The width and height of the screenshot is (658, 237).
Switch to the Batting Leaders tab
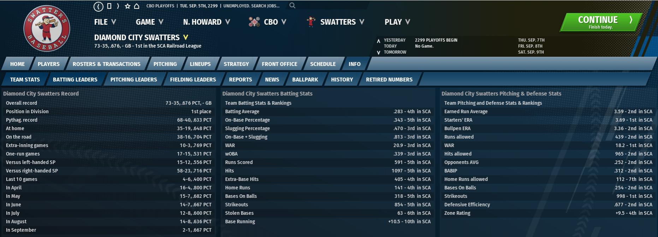click(x=75, y=80)
